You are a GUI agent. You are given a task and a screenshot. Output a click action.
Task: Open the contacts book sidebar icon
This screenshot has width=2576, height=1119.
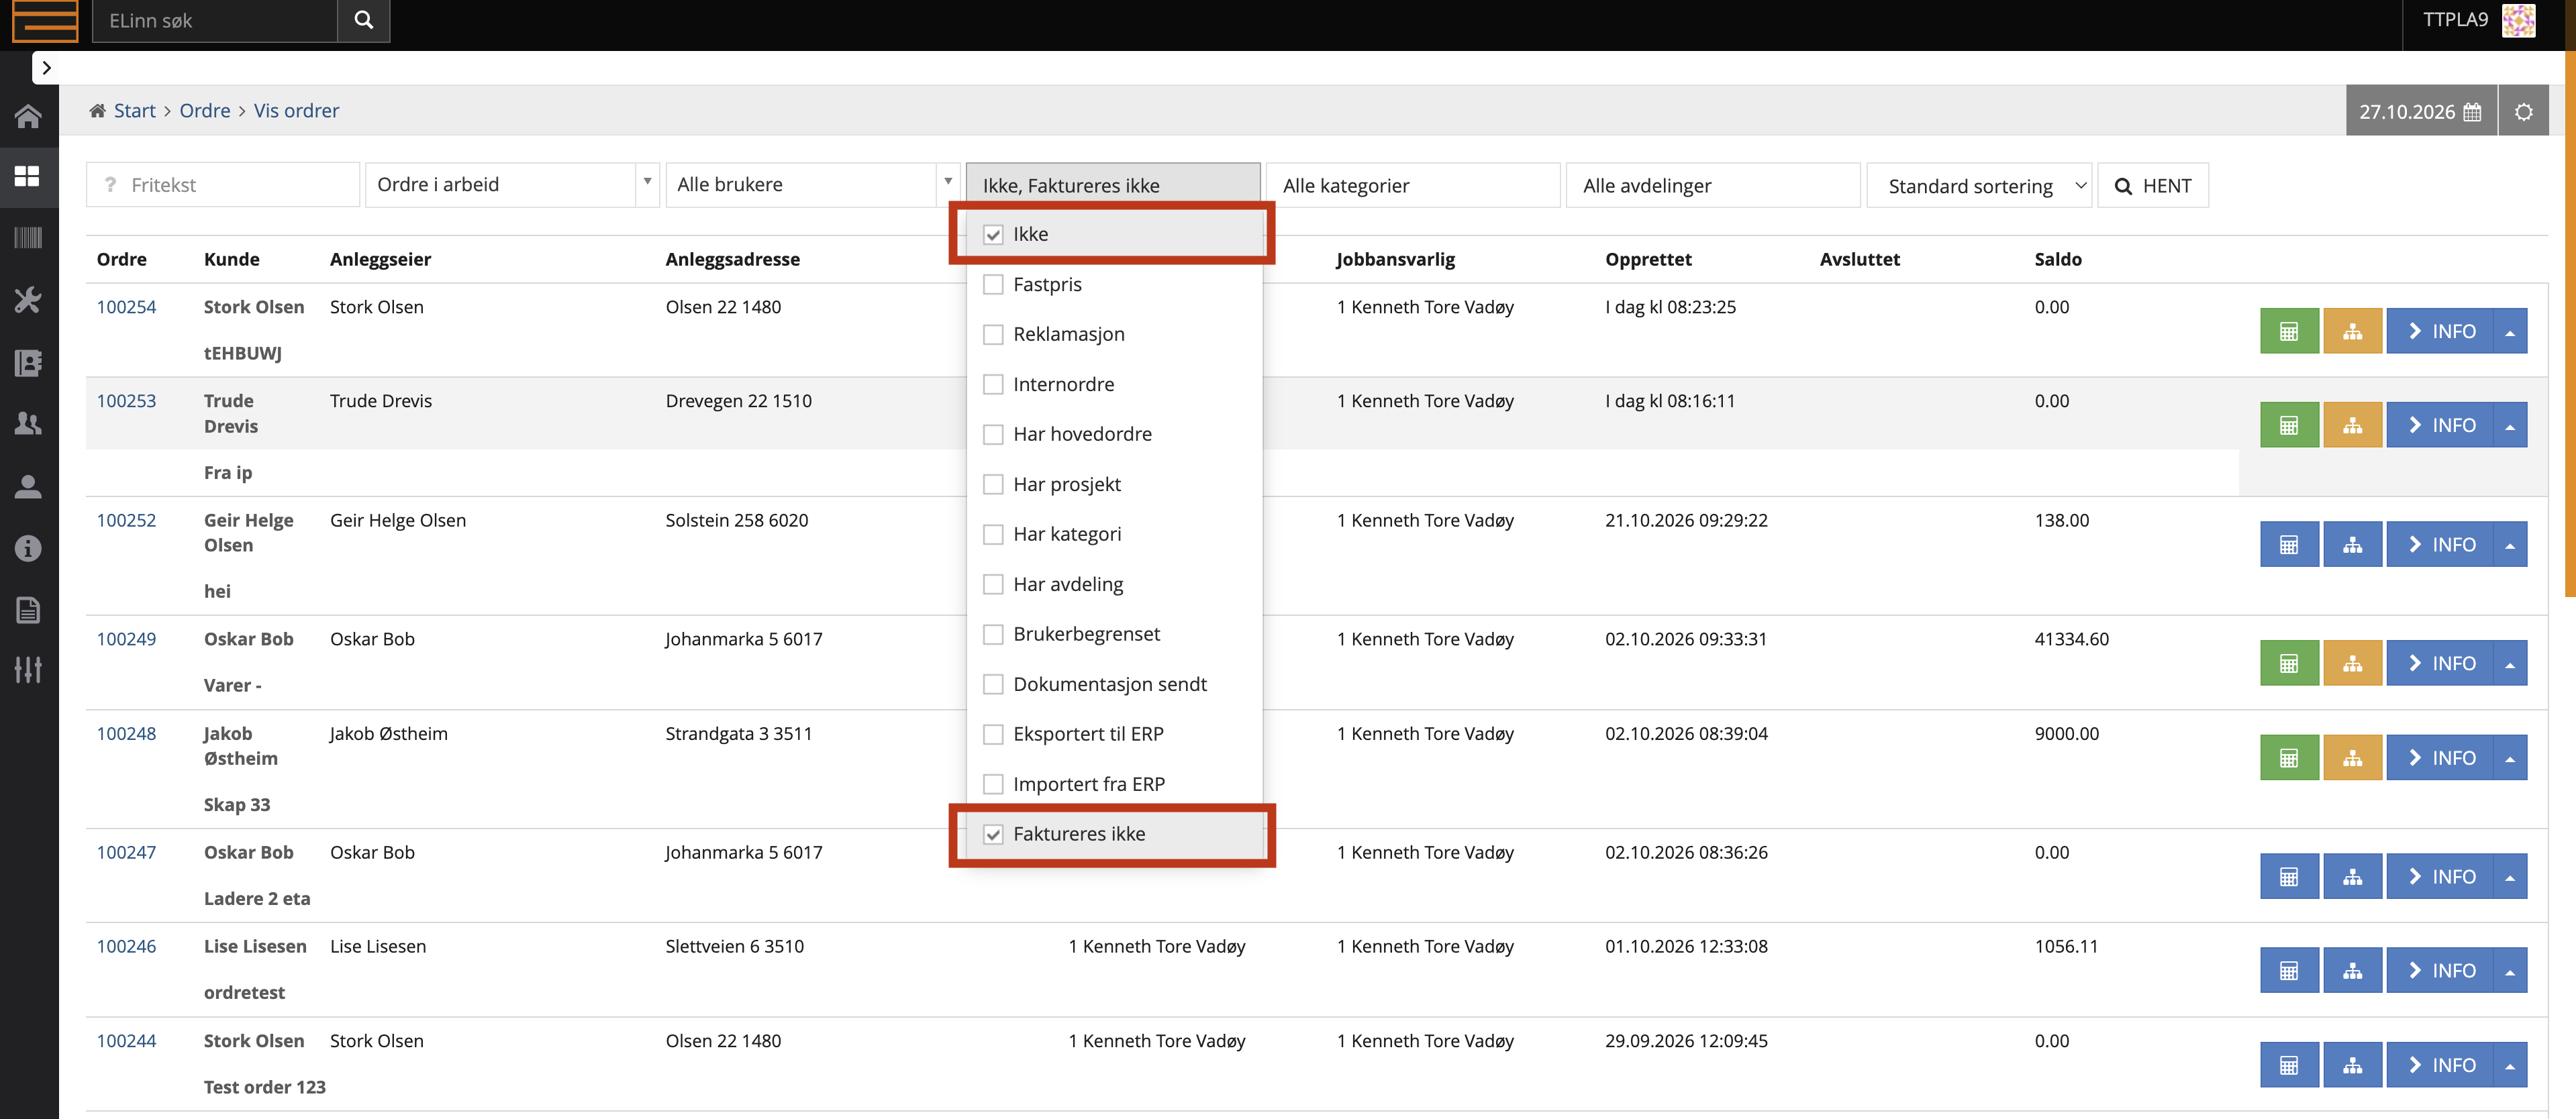pos(28,363)
